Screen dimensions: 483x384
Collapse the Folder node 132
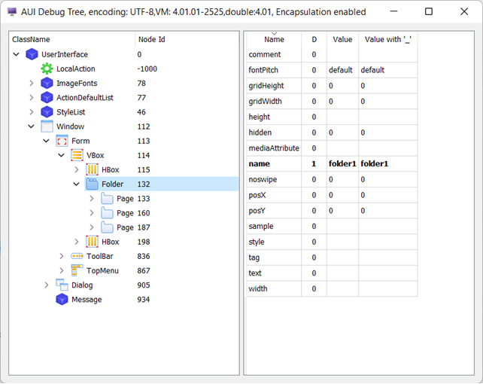point(77,184)
